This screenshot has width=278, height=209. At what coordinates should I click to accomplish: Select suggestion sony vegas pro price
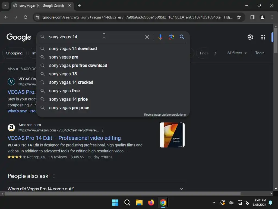point(113,108)
